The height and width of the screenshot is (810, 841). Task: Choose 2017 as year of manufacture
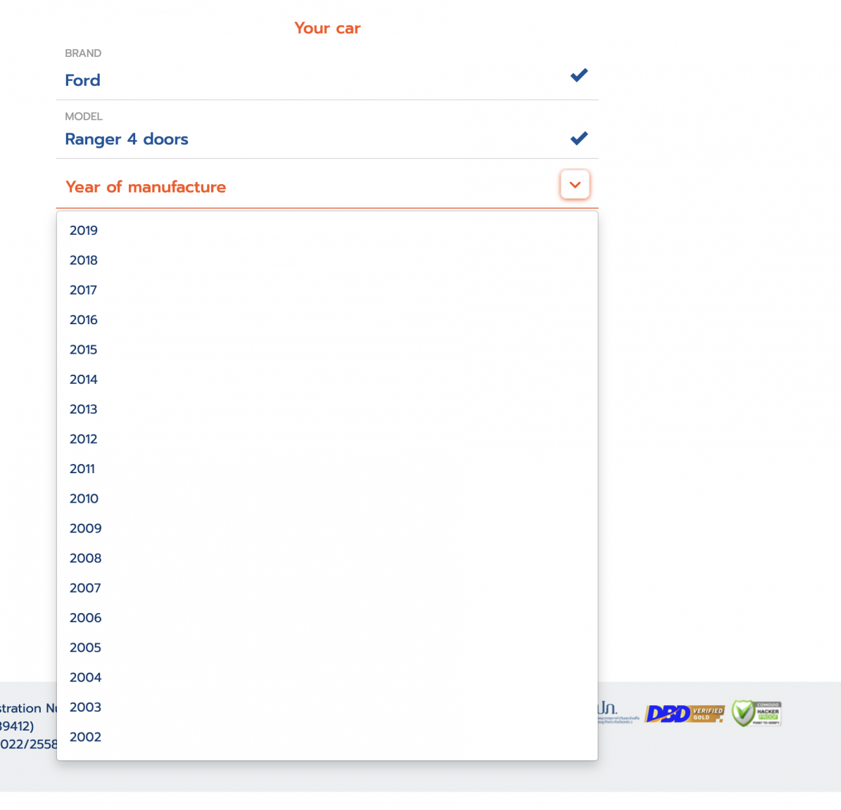[327, 290]
